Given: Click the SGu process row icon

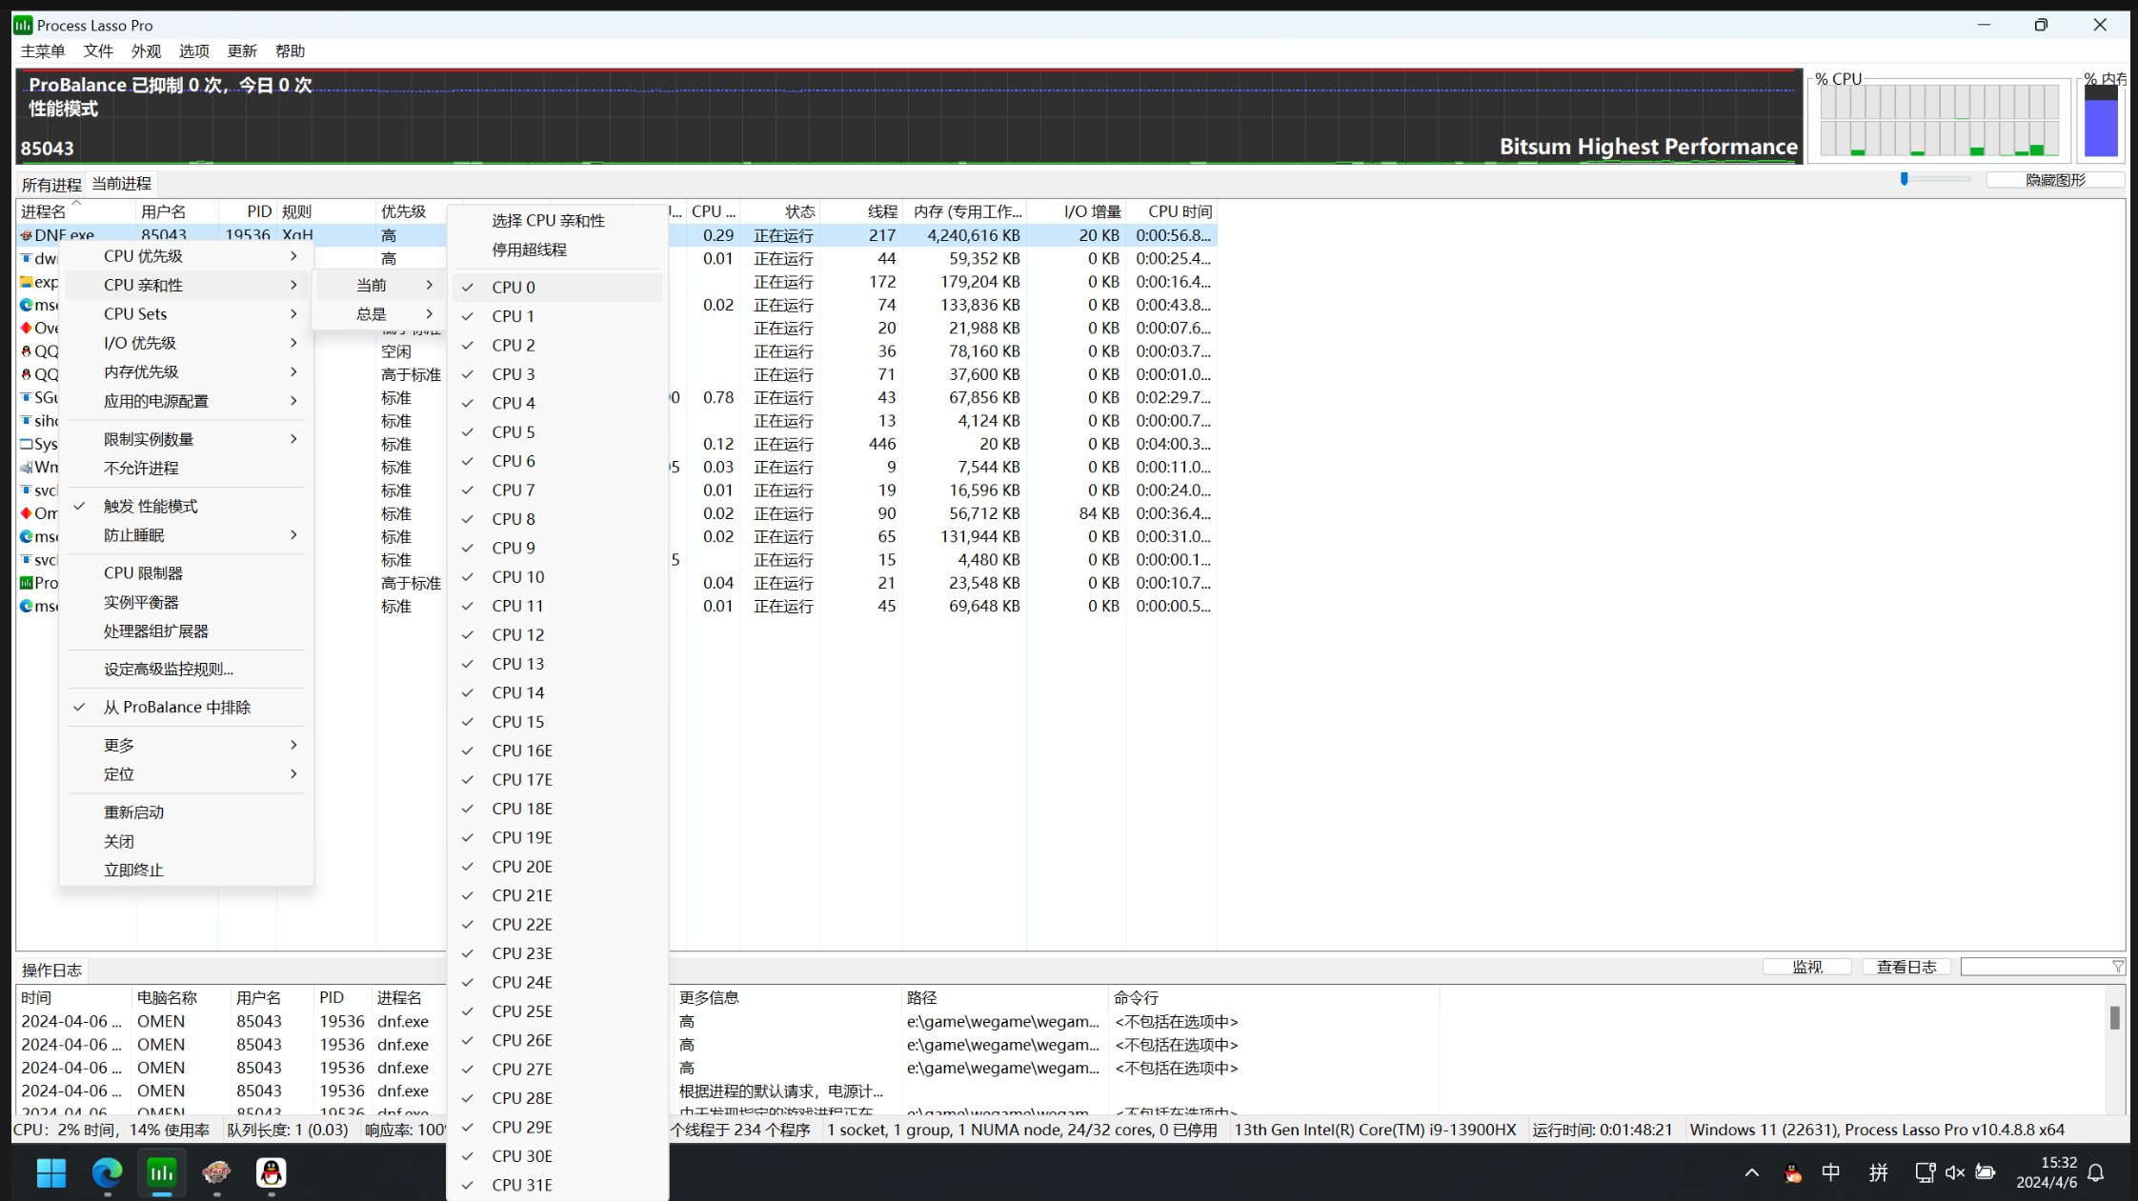Looking at the screenshot, I should [x=27, y=397].
